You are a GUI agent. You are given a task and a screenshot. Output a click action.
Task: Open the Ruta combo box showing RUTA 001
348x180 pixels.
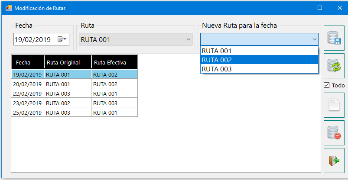(135, 39)
